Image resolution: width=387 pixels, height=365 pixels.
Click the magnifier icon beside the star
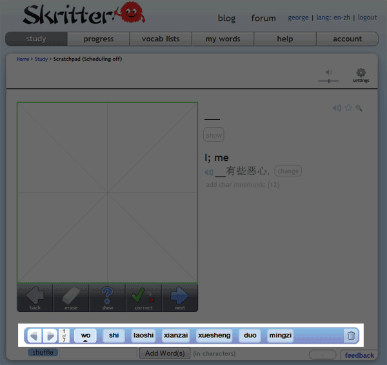pos(359,108)
